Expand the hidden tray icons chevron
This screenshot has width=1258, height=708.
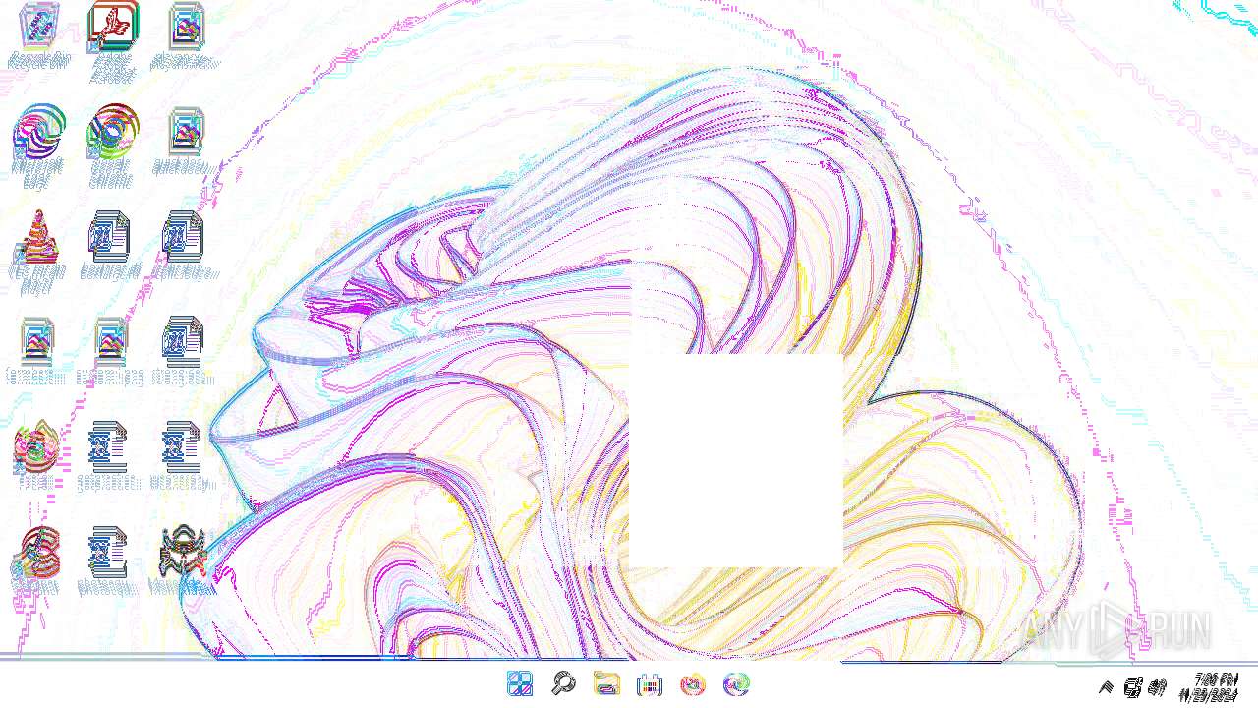click(x=1106, y=686)
